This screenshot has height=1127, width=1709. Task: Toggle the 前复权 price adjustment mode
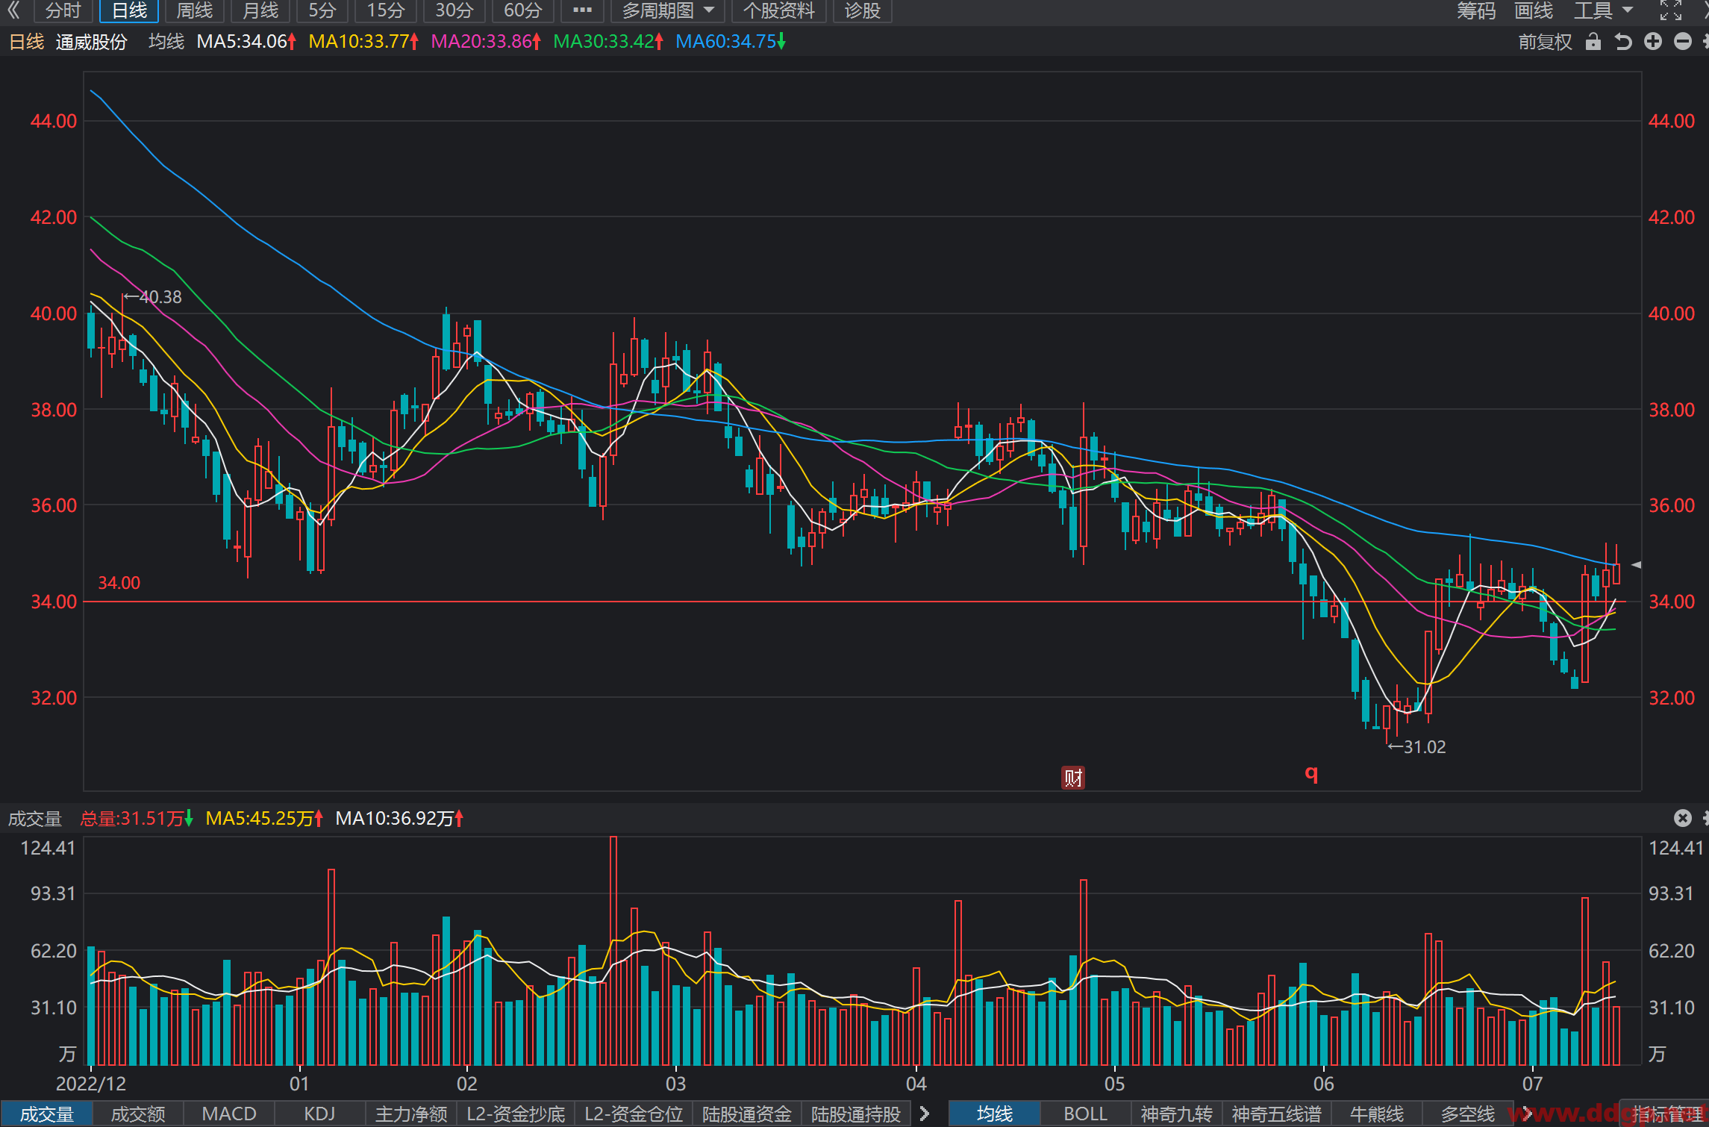click(1546, 42)
